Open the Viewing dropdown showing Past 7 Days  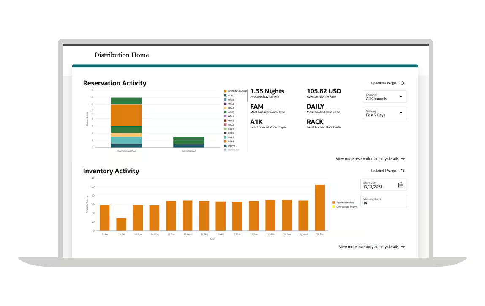click(384, 113)
